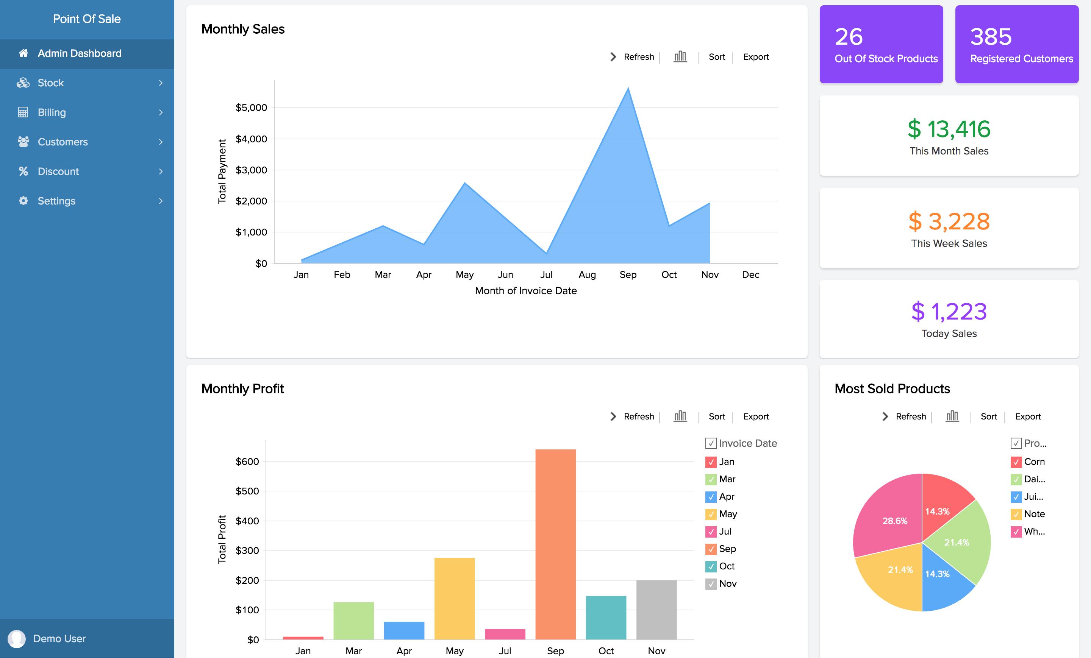Click the Settings gear icon in sidebar

pyautogui.click(x=23, y=201)
